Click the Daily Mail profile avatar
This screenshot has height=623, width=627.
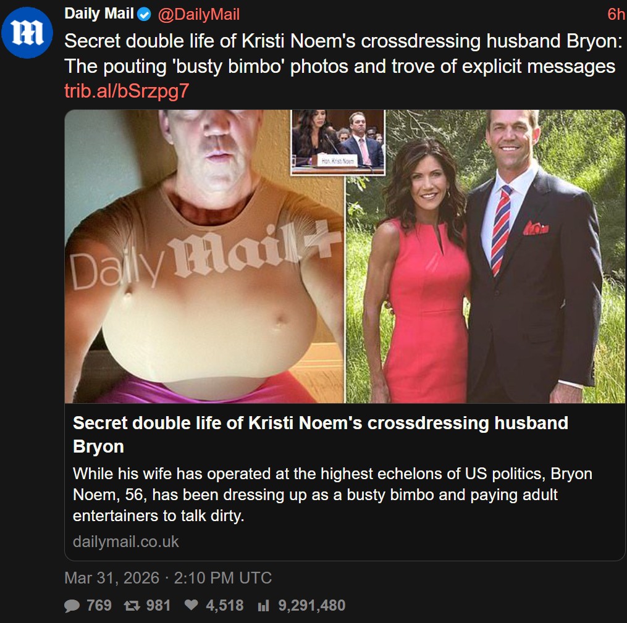(27, 32)
